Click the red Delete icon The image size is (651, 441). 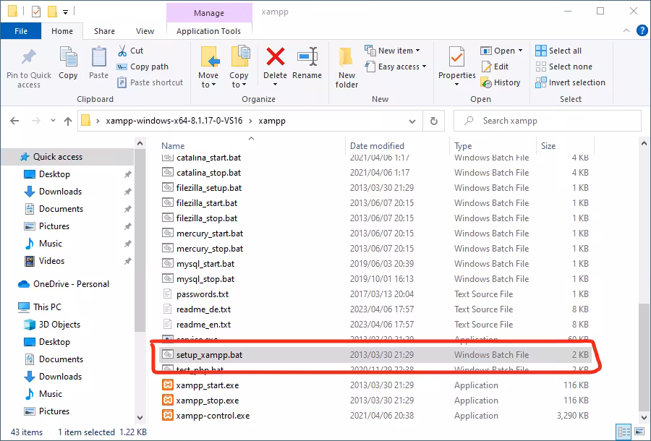click(276, 56)
